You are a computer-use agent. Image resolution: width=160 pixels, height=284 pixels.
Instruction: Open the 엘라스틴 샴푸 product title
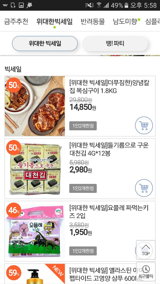pyautogui.click(x=105, y=274)
